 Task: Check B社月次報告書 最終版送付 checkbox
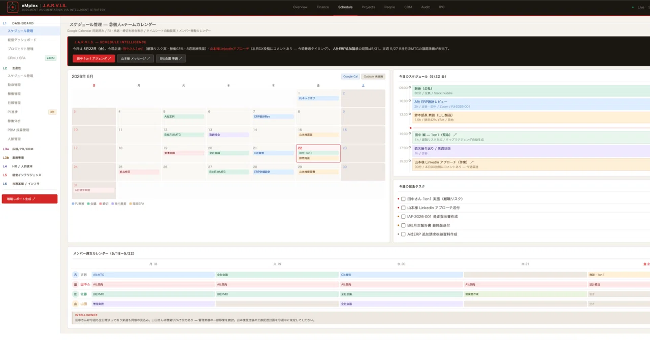coord(403,225)
